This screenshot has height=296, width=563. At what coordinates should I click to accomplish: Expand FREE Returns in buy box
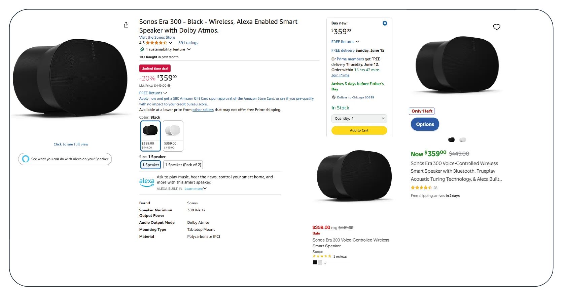pos(345,42)
